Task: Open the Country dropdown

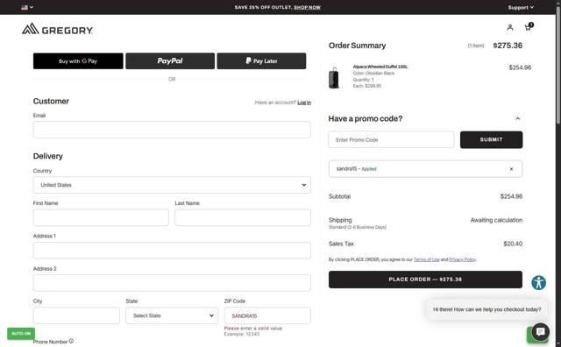Action: click(172, 185)
